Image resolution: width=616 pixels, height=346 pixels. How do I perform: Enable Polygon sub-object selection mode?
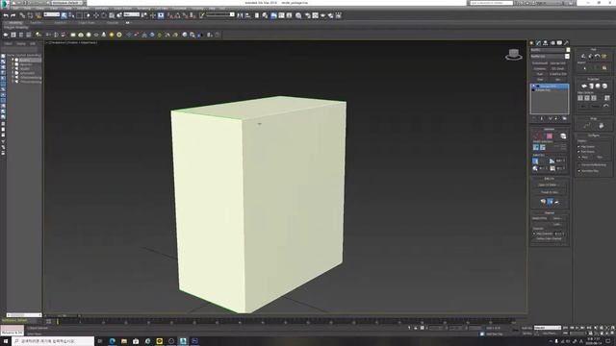(x=550, y=136)
